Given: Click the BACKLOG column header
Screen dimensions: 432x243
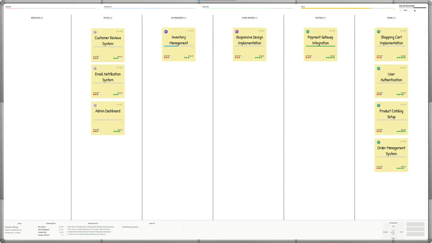Looking at the screenshot, I should coord(37,18).
